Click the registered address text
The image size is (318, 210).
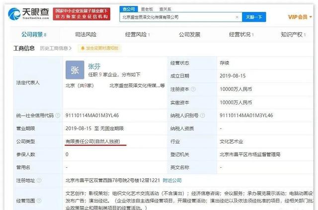(113, 180)
